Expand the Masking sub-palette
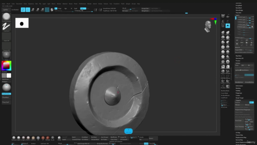This screenshot has width=257, height=145. 238,88
